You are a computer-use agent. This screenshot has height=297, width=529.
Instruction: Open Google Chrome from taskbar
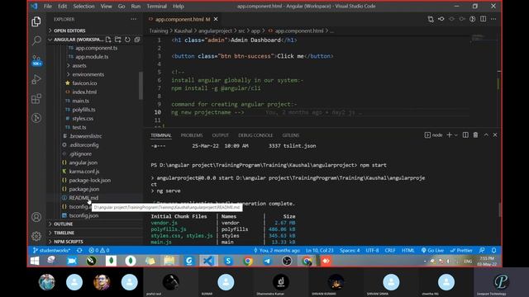[248, 261]
